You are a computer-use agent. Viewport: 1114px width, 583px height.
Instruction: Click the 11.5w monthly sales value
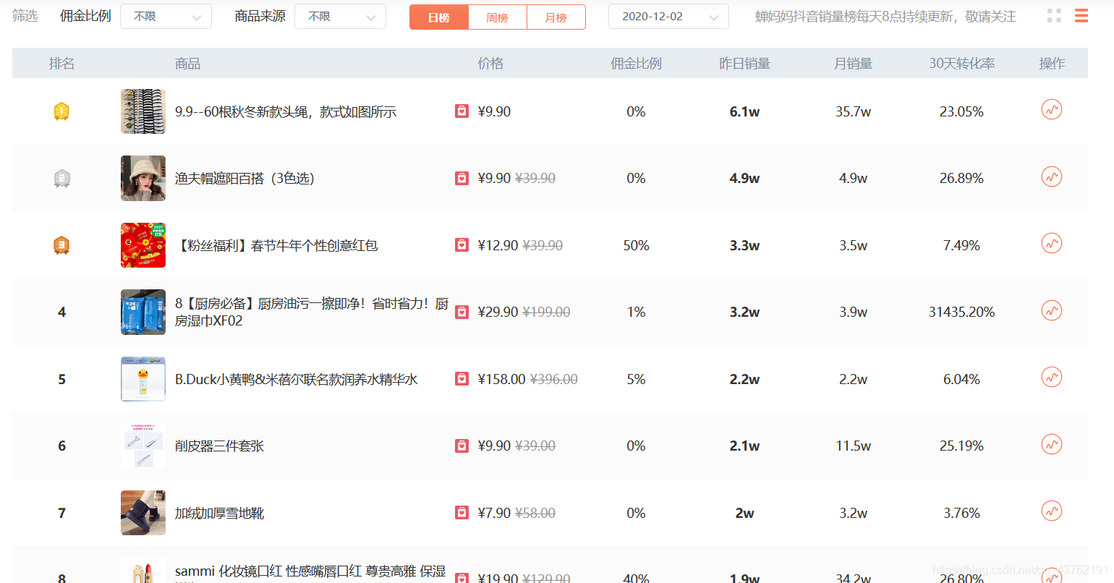(853, 446)
